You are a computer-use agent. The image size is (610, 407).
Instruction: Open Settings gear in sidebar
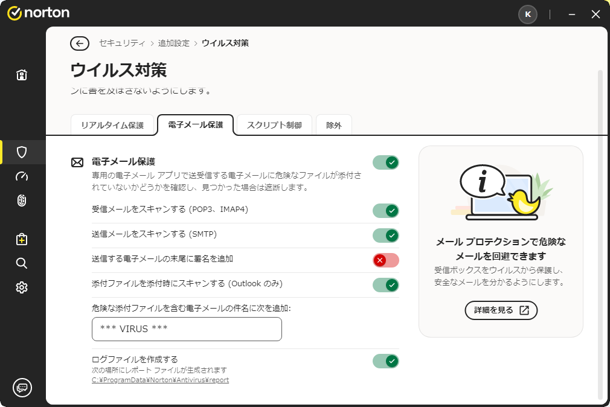(x=22, y=287)
